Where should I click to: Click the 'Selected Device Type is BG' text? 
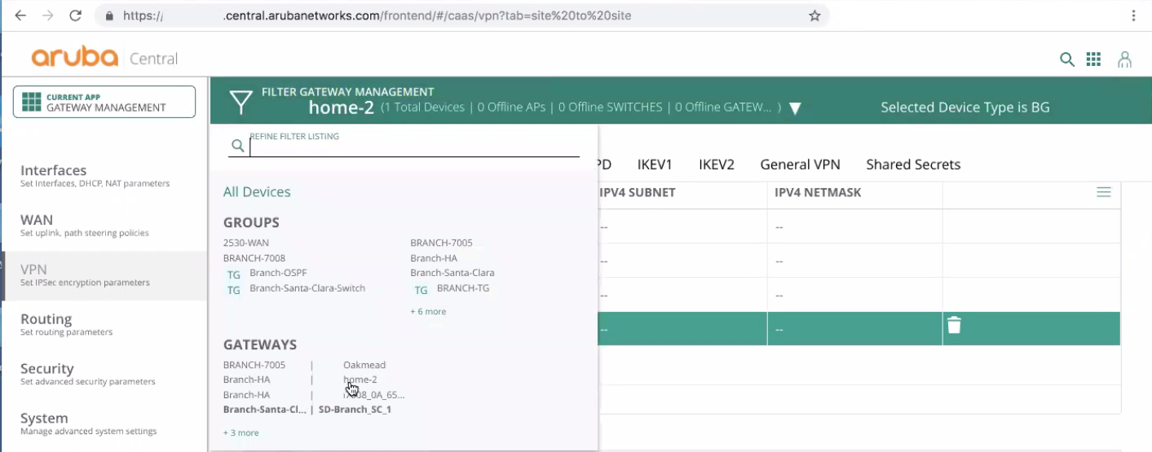point(965,108)
